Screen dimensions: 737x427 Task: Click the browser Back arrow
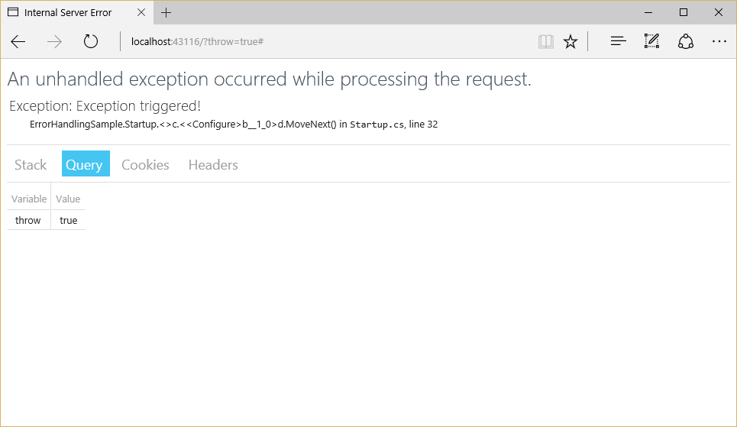pyautogui.click(x=18, y=42)
